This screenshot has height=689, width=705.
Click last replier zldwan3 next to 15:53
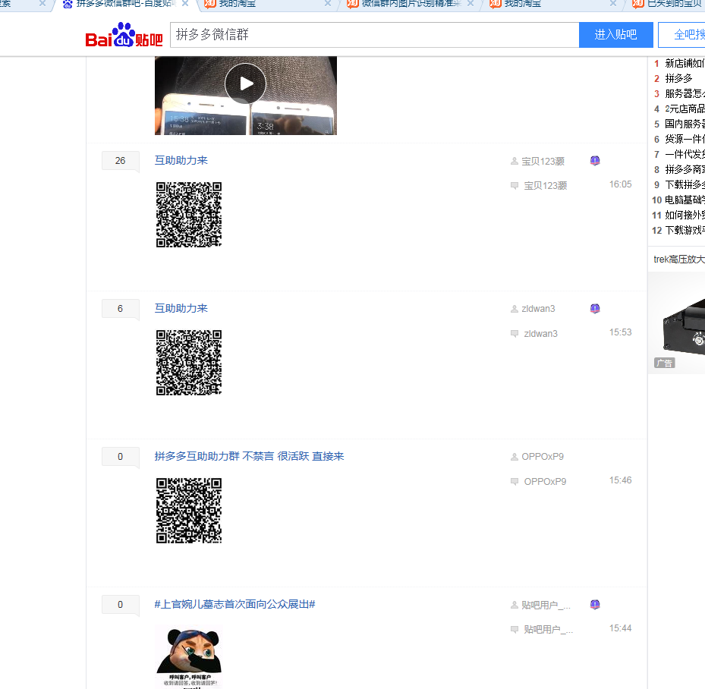pos(541,333)
